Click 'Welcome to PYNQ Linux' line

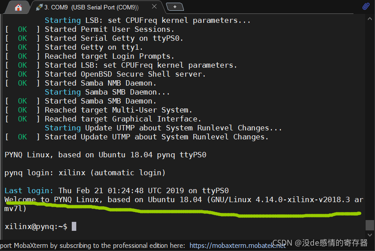tap(184, 204)
